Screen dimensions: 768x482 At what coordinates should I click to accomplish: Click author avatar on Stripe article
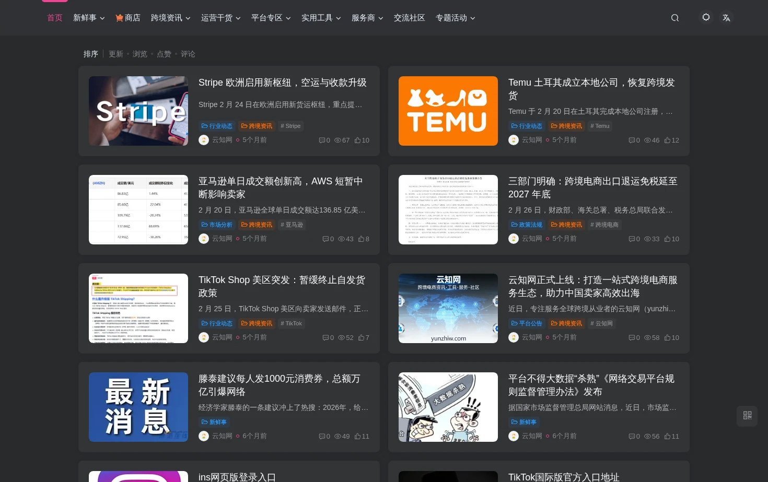(x=204, y=140)
